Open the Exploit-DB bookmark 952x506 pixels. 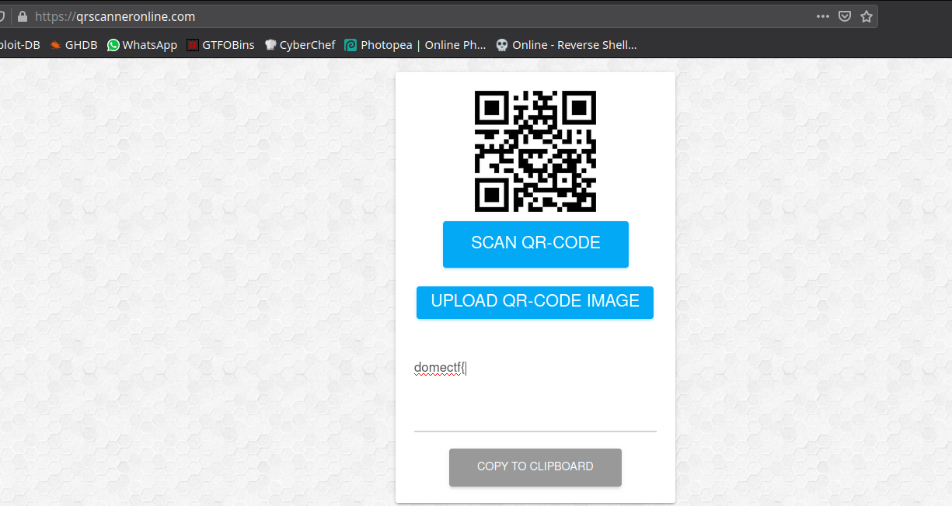[19, 45]
